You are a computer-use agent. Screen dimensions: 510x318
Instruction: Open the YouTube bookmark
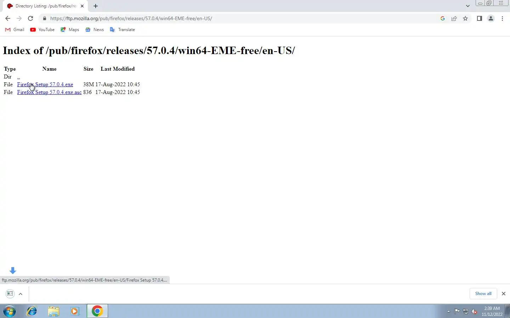42,30
